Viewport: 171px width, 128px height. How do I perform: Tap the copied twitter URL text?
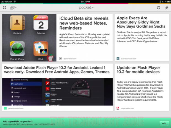tap(29, 124)
